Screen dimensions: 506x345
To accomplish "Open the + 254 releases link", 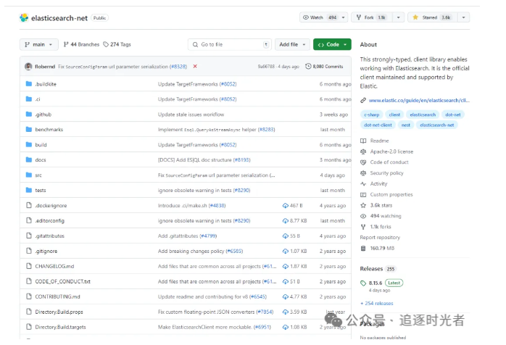I will [376, 304].
